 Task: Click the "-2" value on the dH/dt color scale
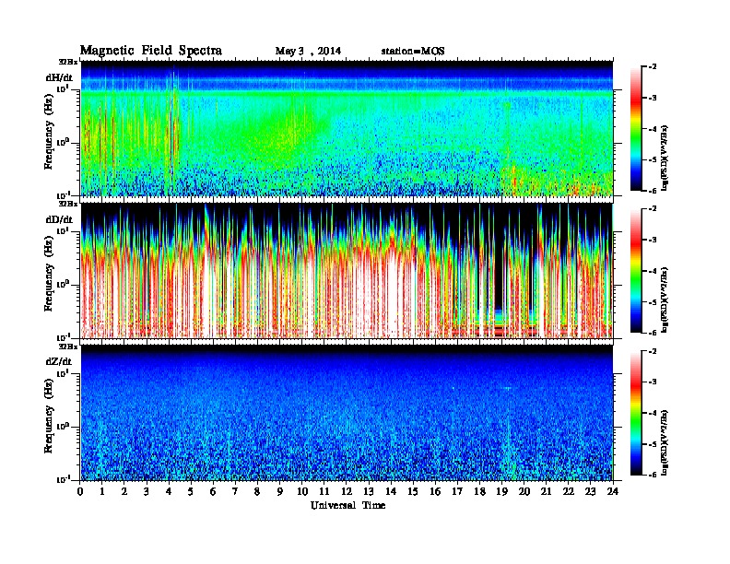pyautogui.click(x=653, y=67)
